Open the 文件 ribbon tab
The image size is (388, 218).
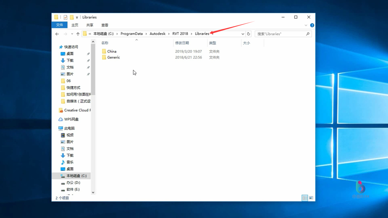tap(59, 25)
